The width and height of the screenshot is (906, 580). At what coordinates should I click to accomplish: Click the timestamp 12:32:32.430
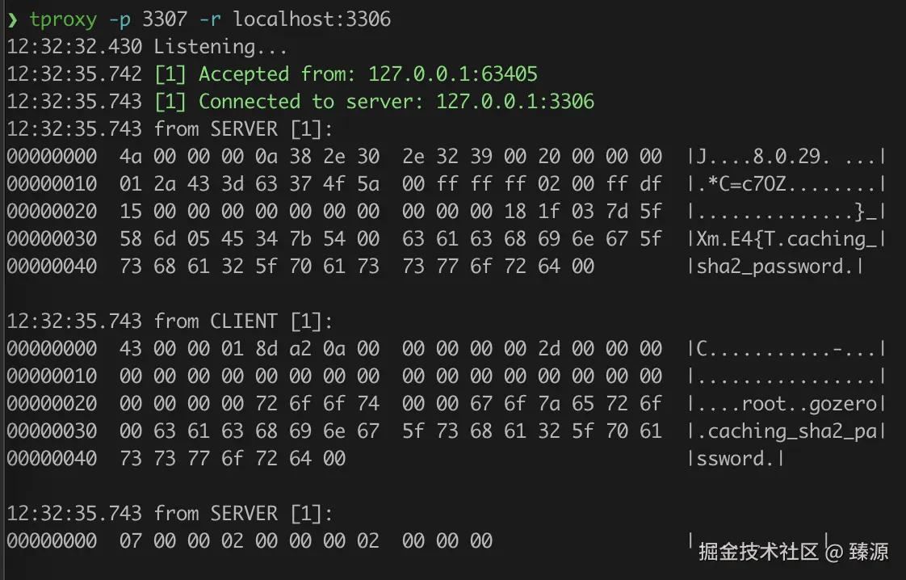click(x=74, y=47)
